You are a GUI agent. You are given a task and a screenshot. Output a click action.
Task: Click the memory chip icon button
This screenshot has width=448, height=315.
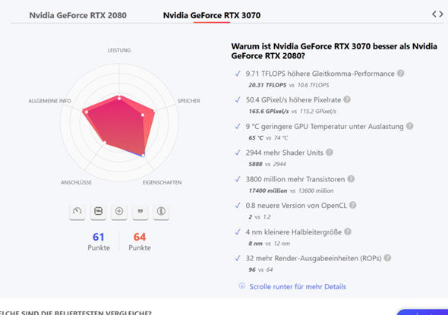[x=98, y=212]
